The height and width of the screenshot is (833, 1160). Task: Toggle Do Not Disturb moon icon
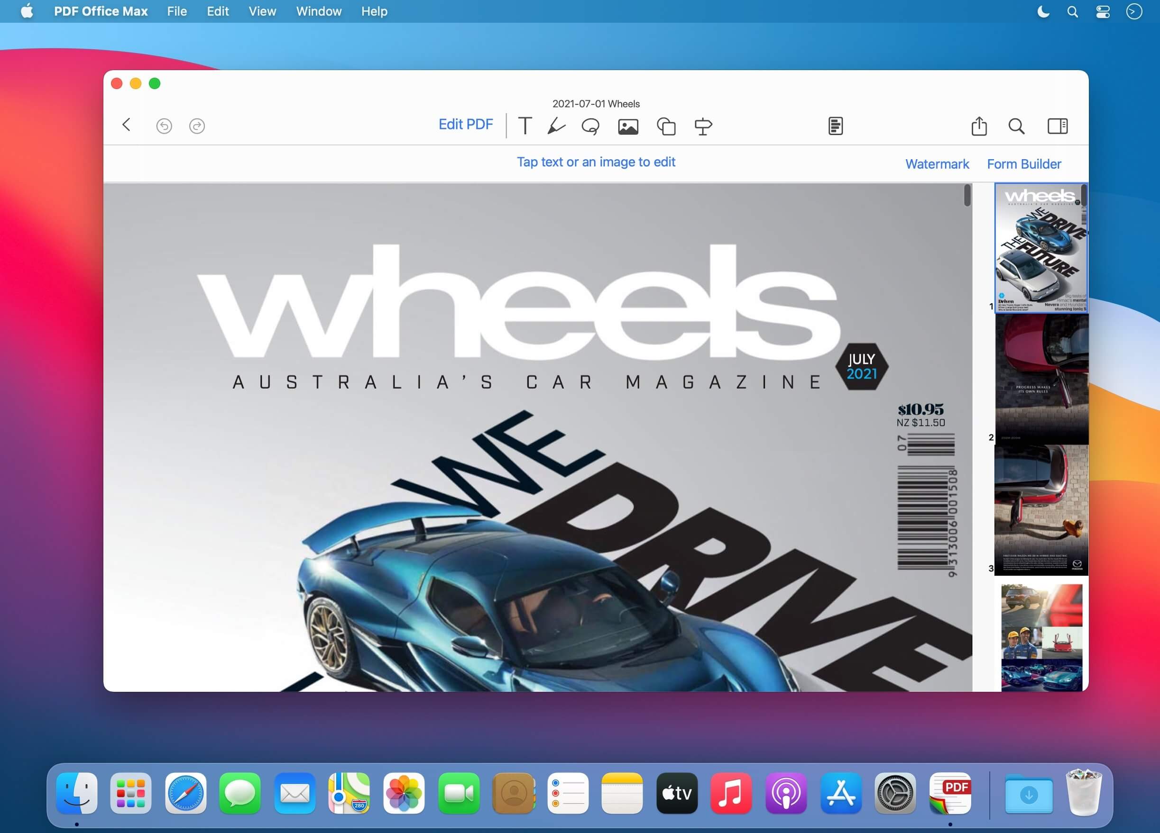point(1043,11)
